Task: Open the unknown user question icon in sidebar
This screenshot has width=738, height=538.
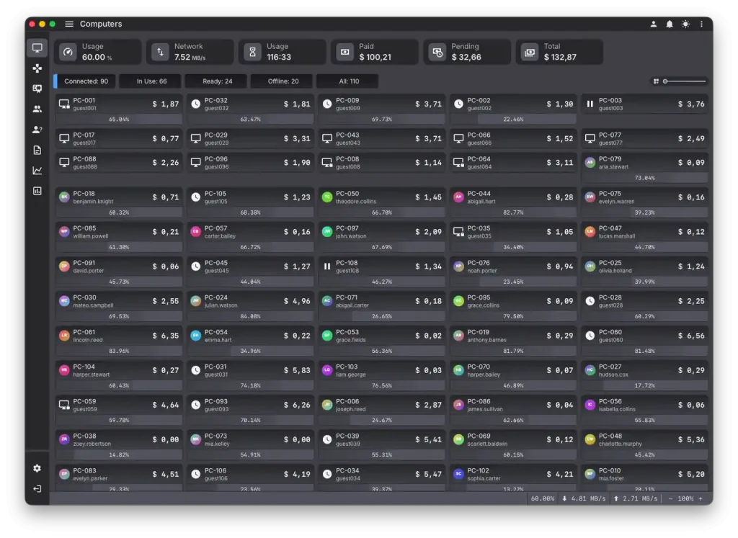Action: pyautogui.click(x=37, y=130)
